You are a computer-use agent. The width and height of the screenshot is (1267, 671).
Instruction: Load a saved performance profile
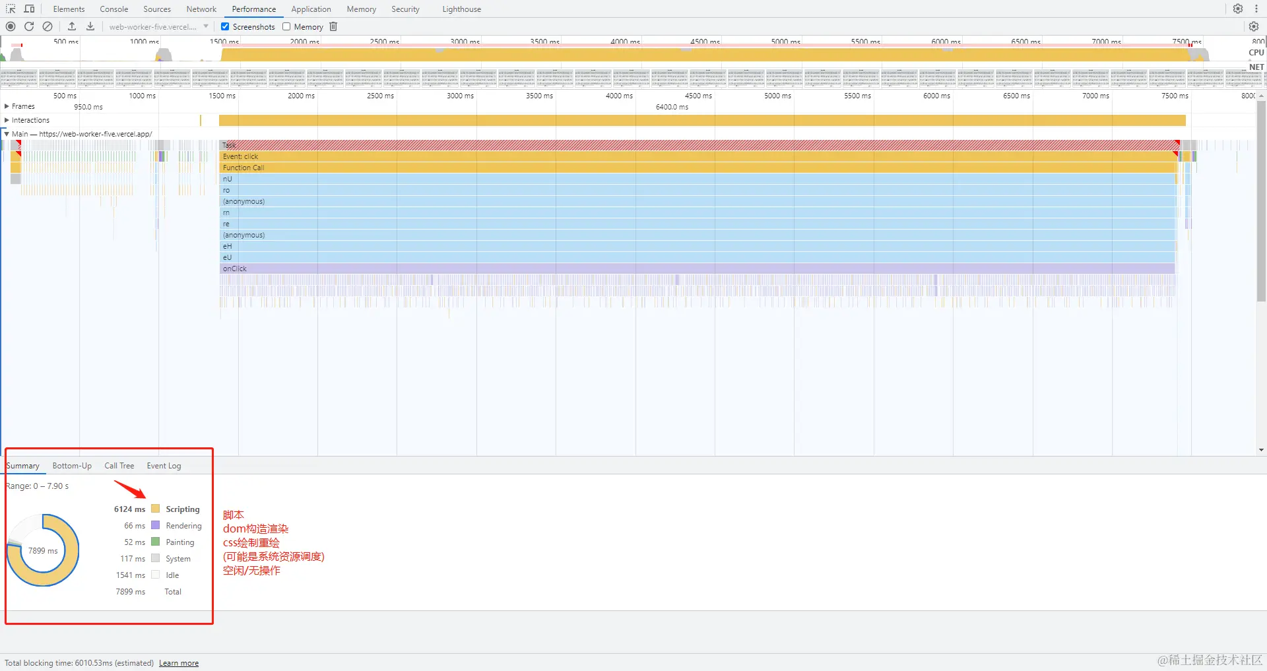click(x=72, y=26)
